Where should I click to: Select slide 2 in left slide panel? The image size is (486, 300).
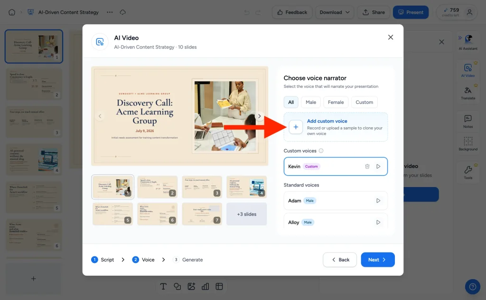[x=34, y=84]
